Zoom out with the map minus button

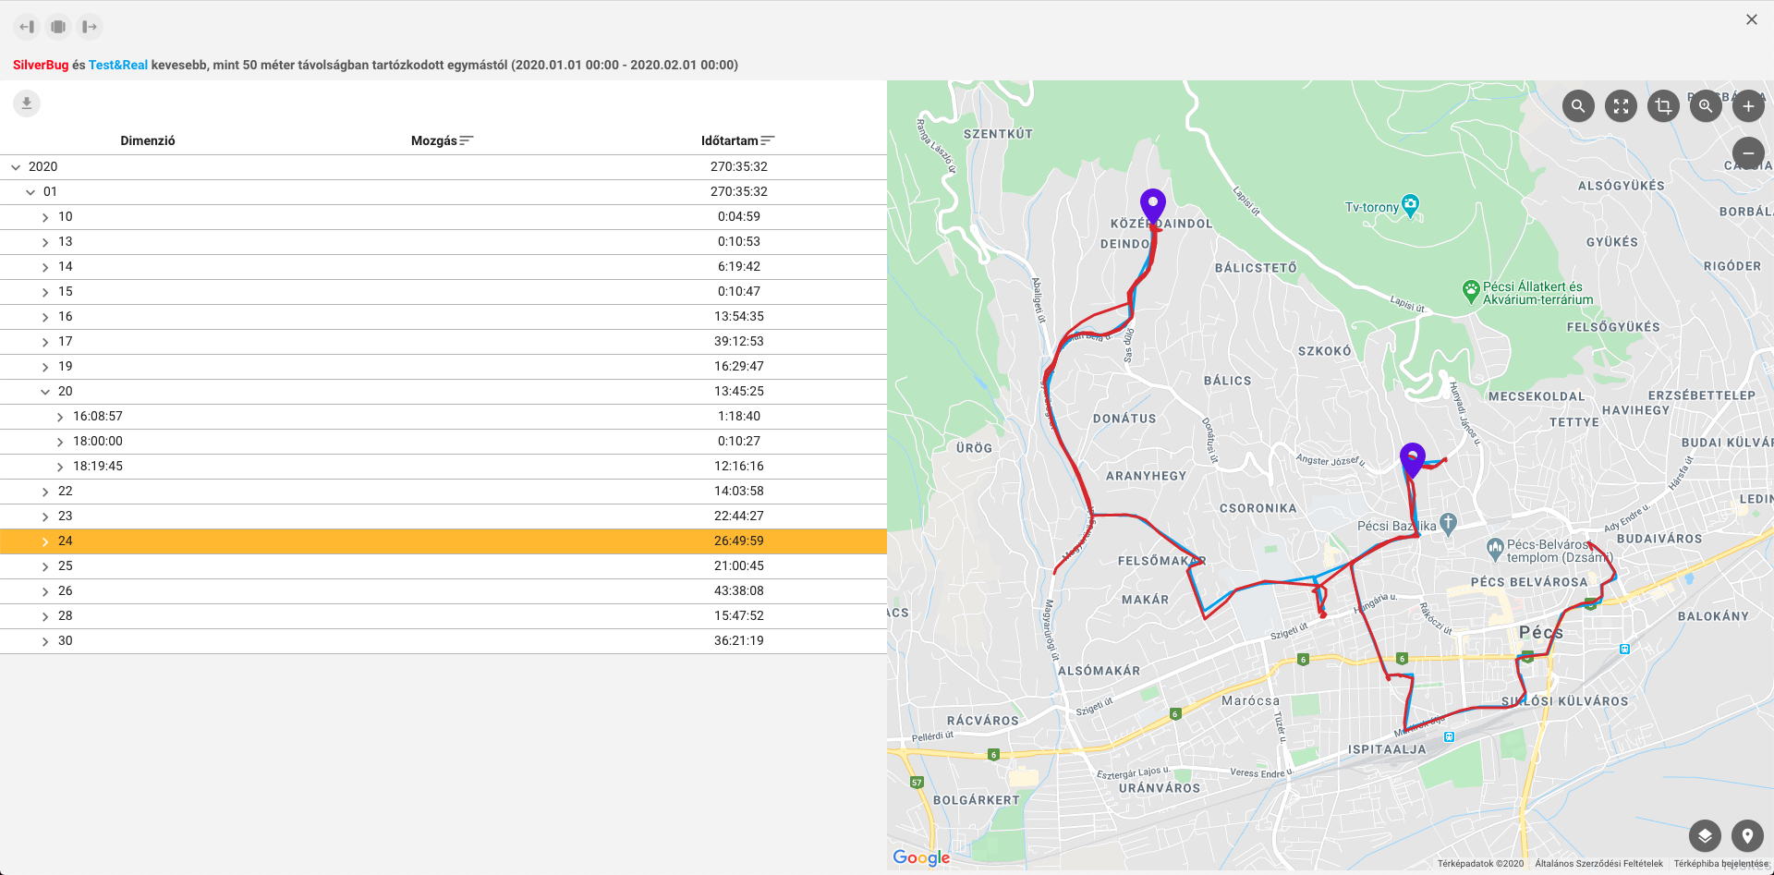[x=1748, y=153]
